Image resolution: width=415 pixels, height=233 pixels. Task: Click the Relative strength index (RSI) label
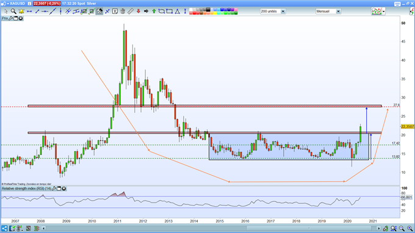(26, 188)
